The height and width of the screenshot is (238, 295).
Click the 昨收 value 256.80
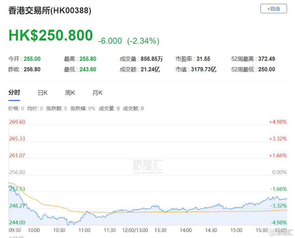click(x=32, y=69)
